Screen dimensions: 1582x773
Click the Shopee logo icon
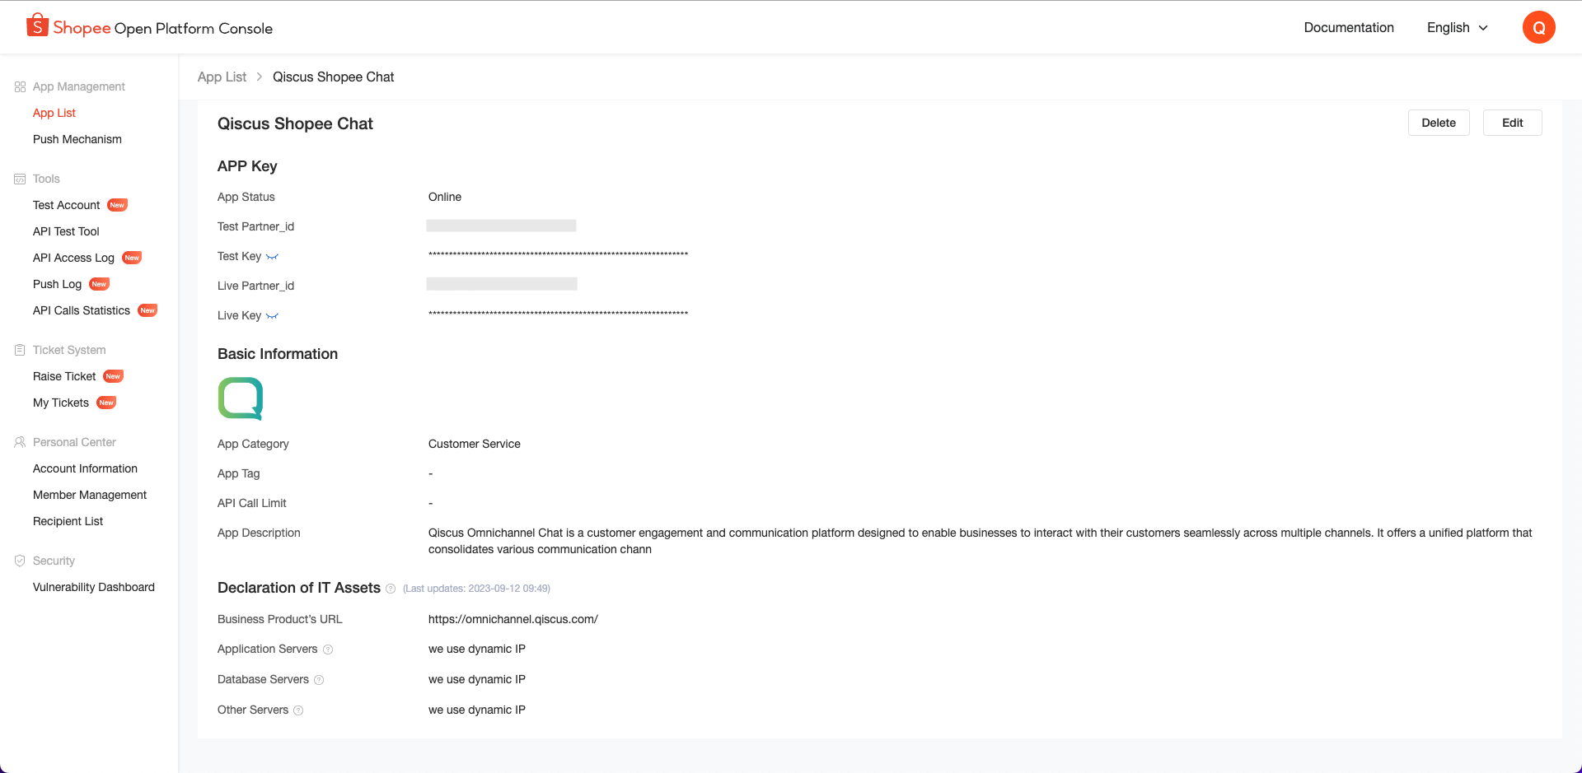point(37,26)
